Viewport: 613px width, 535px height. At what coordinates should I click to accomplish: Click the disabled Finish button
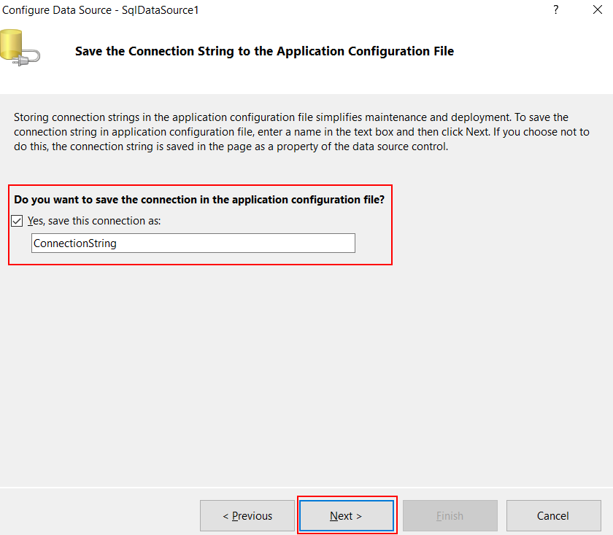pyautogui.click(x=450, y=515)
